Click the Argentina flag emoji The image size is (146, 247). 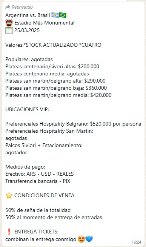click(55, 15)
